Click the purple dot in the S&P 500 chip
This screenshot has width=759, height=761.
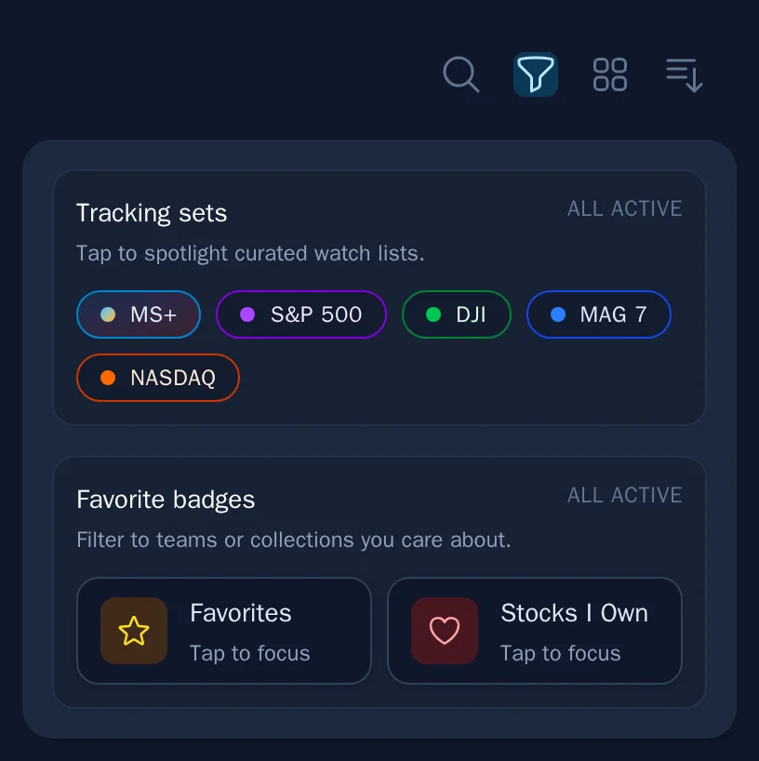click(x=246, y=314)
